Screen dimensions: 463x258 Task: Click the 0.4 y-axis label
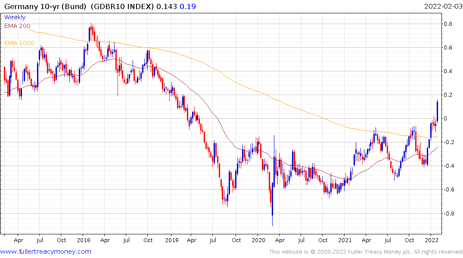coord(448,71)
